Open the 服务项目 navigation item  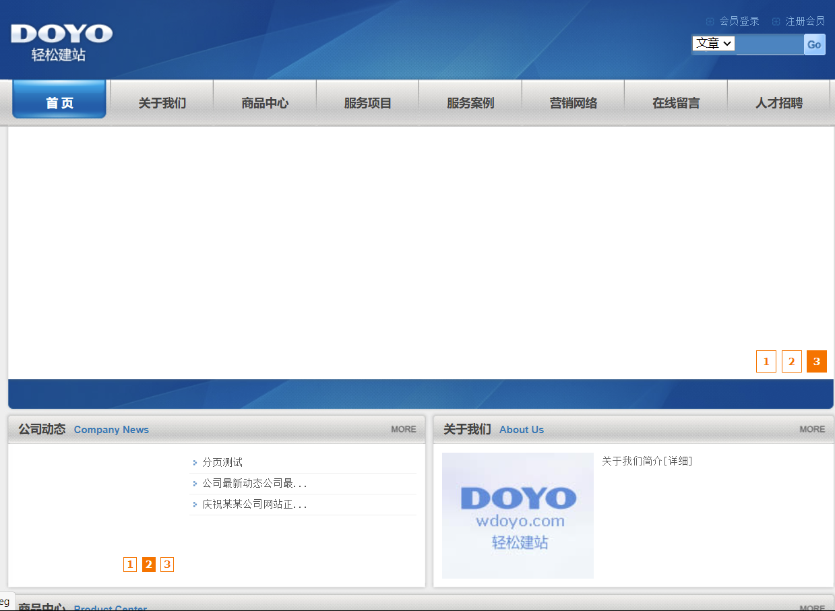[368, 103]
